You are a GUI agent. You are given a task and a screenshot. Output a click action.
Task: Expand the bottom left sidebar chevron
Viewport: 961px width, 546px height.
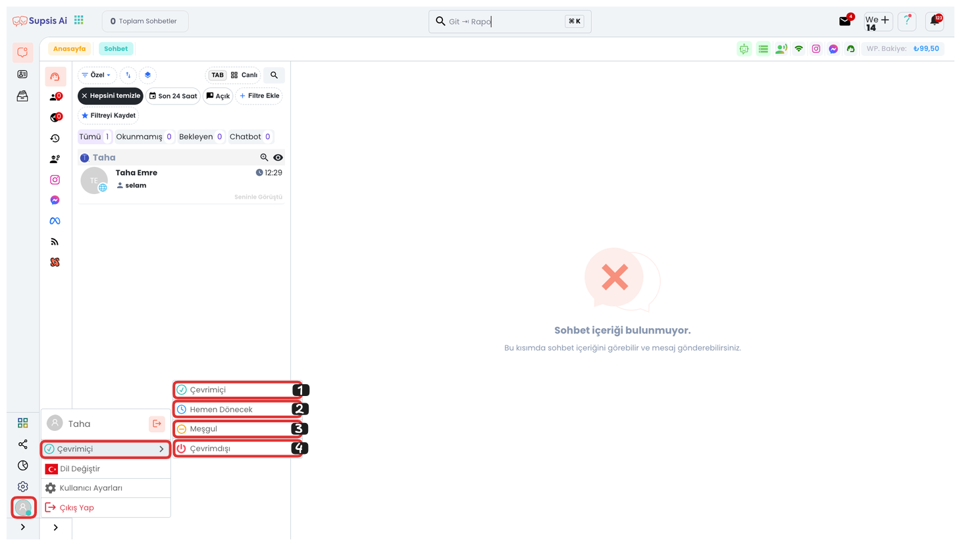point(23,527)
